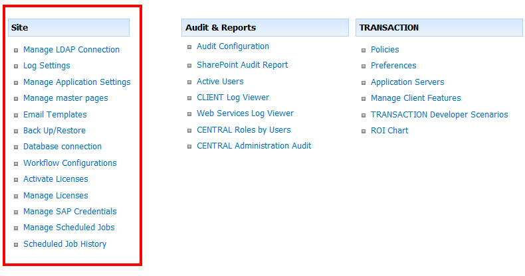Click bullet icon beside ROI Chart

(364, 131)
